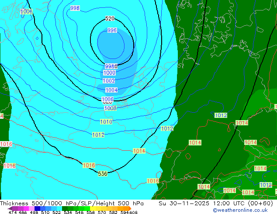Click the 1000 isobar label

tap(109, 72)
